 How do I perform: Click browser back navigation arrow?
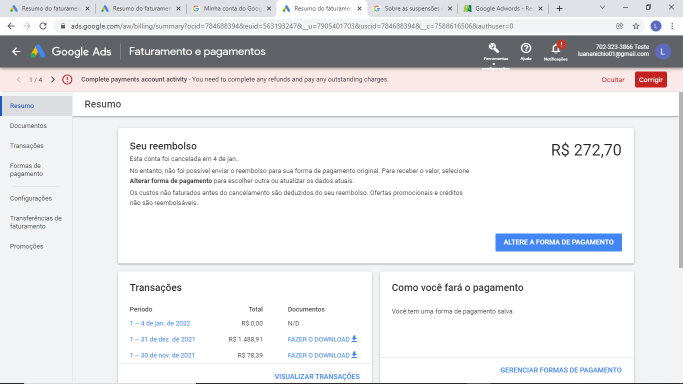pyautogui.click(x=11, y=26)
